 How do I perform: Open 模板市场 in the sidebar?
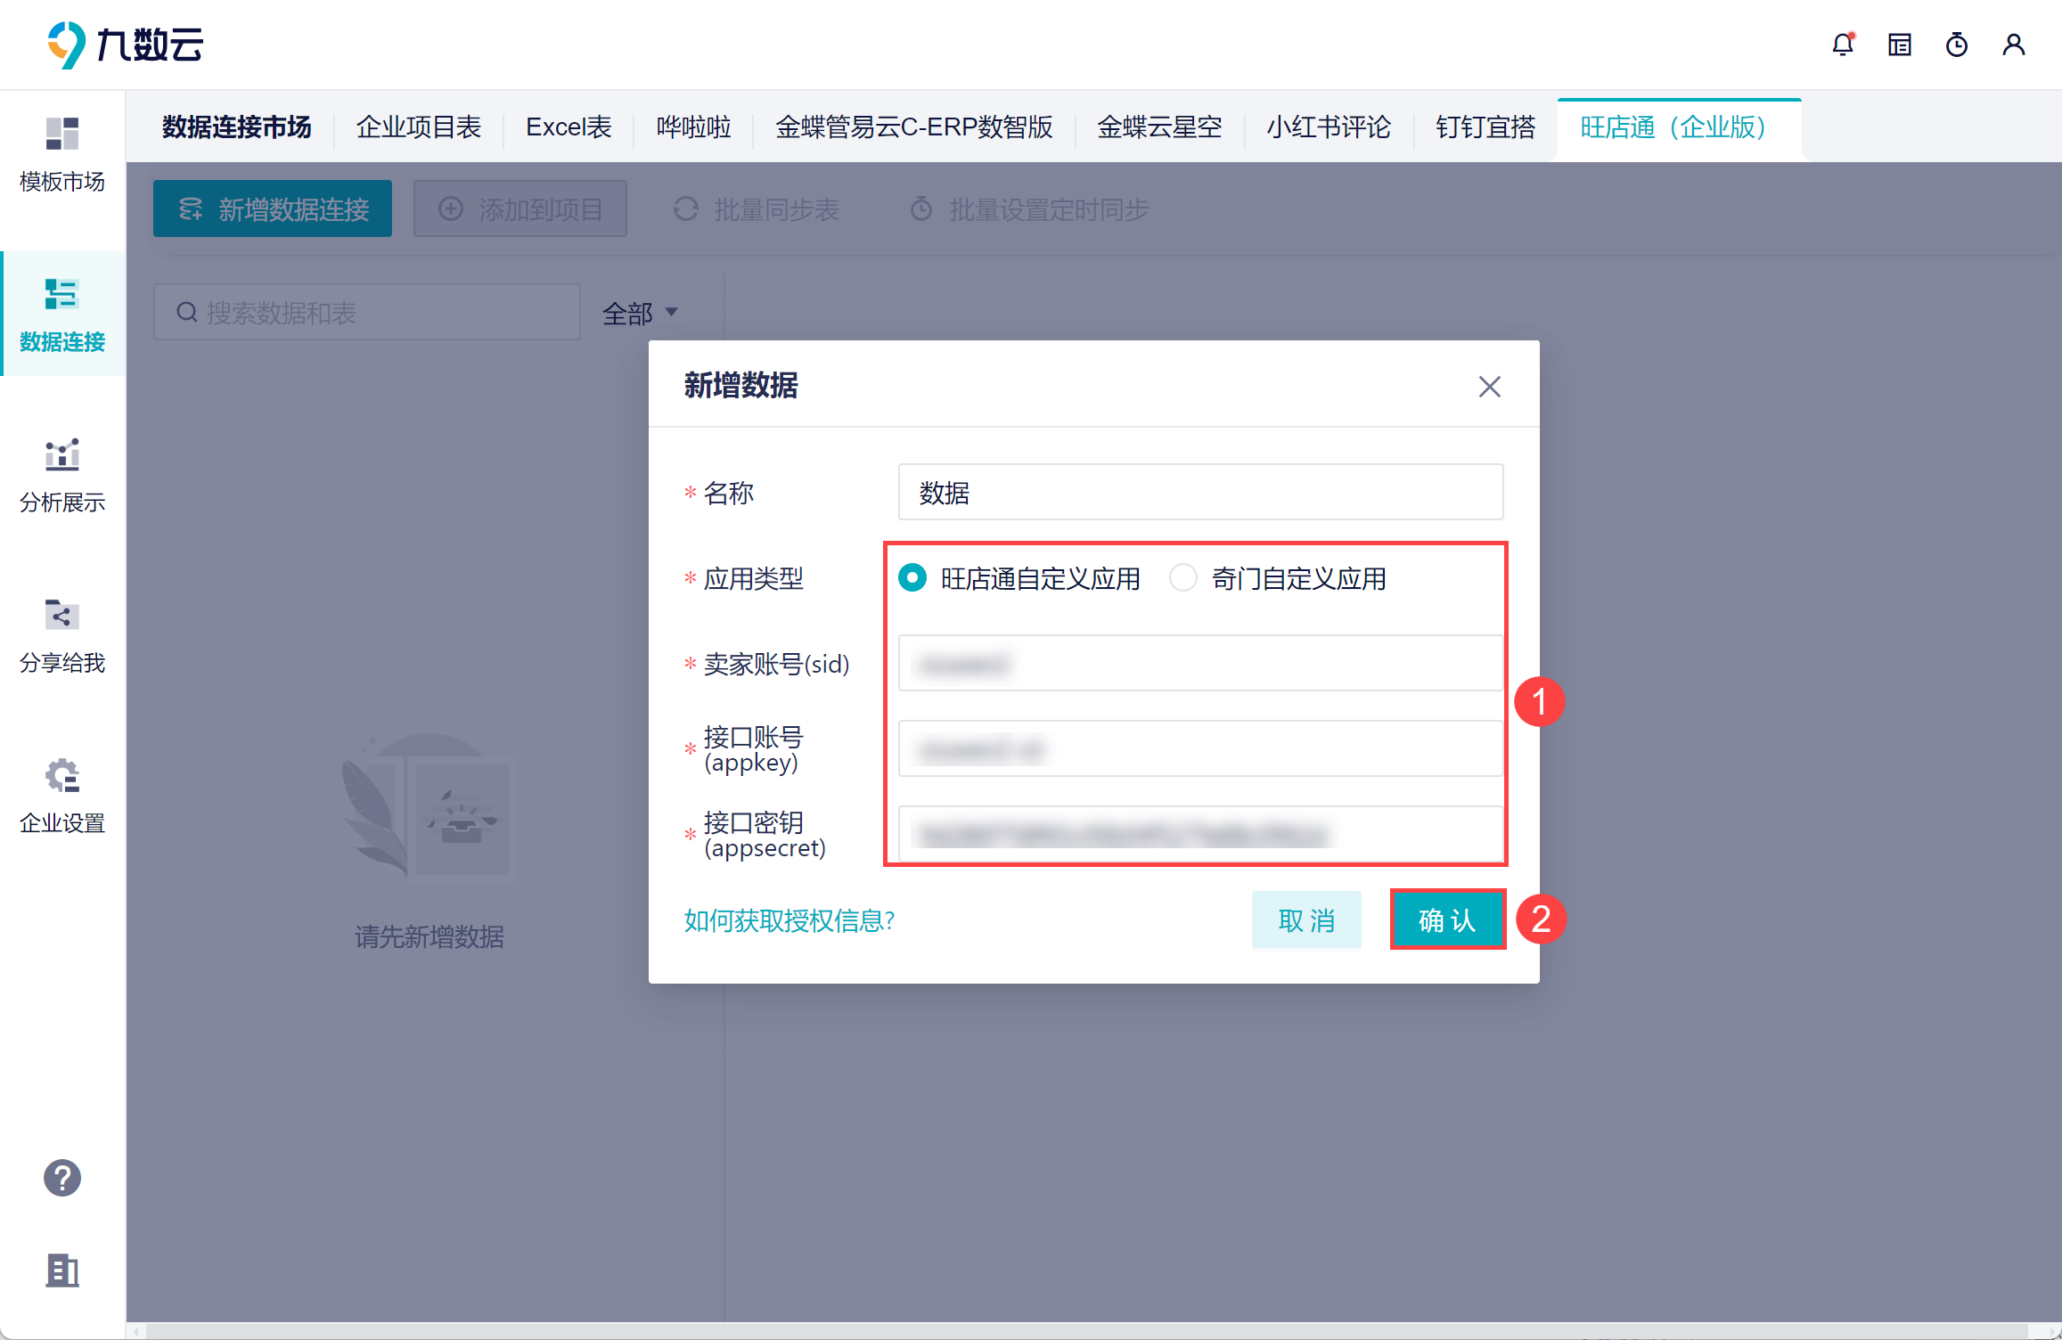(x=62, y=154)
